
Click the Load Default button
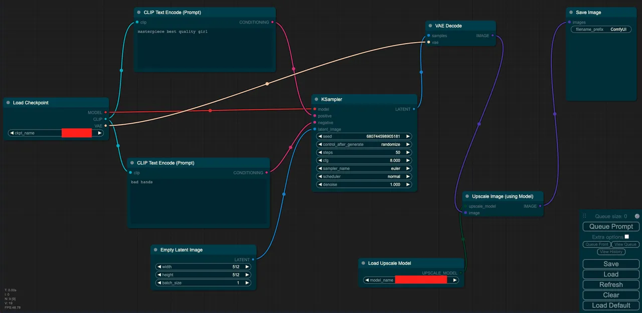pyautogui.click(x=611, y=305)
